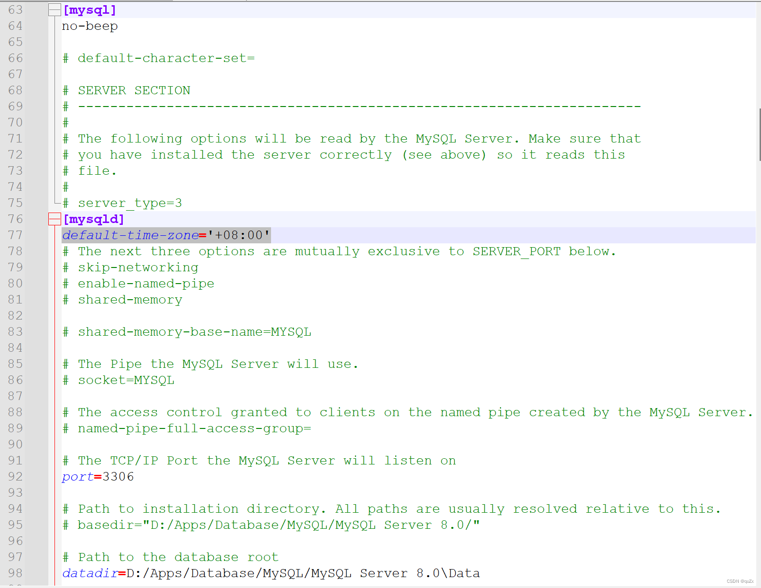Click the 3306 port value

coord(118,477)
